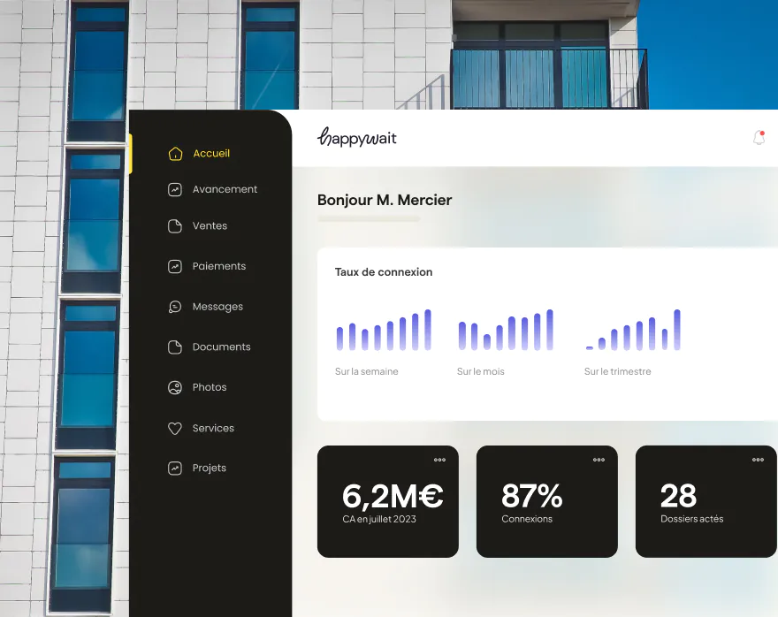Click the Documents file icon in sidebar
The image size is (778, 617).
[175, 347]
